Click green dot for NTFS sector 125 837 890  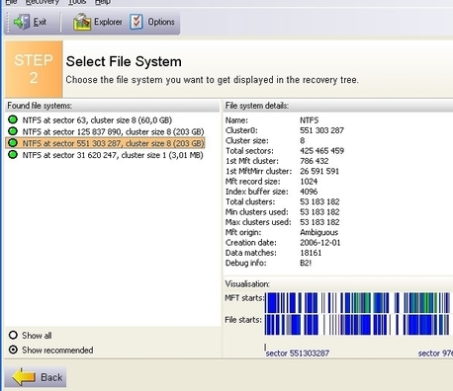pos(13,131)
